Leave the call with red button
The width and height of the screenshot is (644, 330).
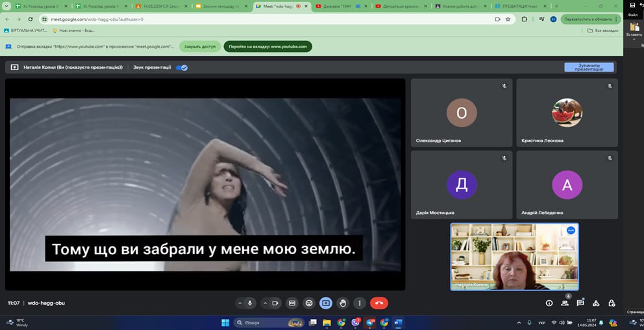[378, 303]
